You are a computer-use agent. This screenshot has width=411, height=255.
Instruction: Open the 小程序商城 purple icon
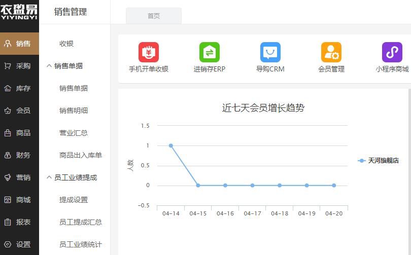click(x=392, y=53)
